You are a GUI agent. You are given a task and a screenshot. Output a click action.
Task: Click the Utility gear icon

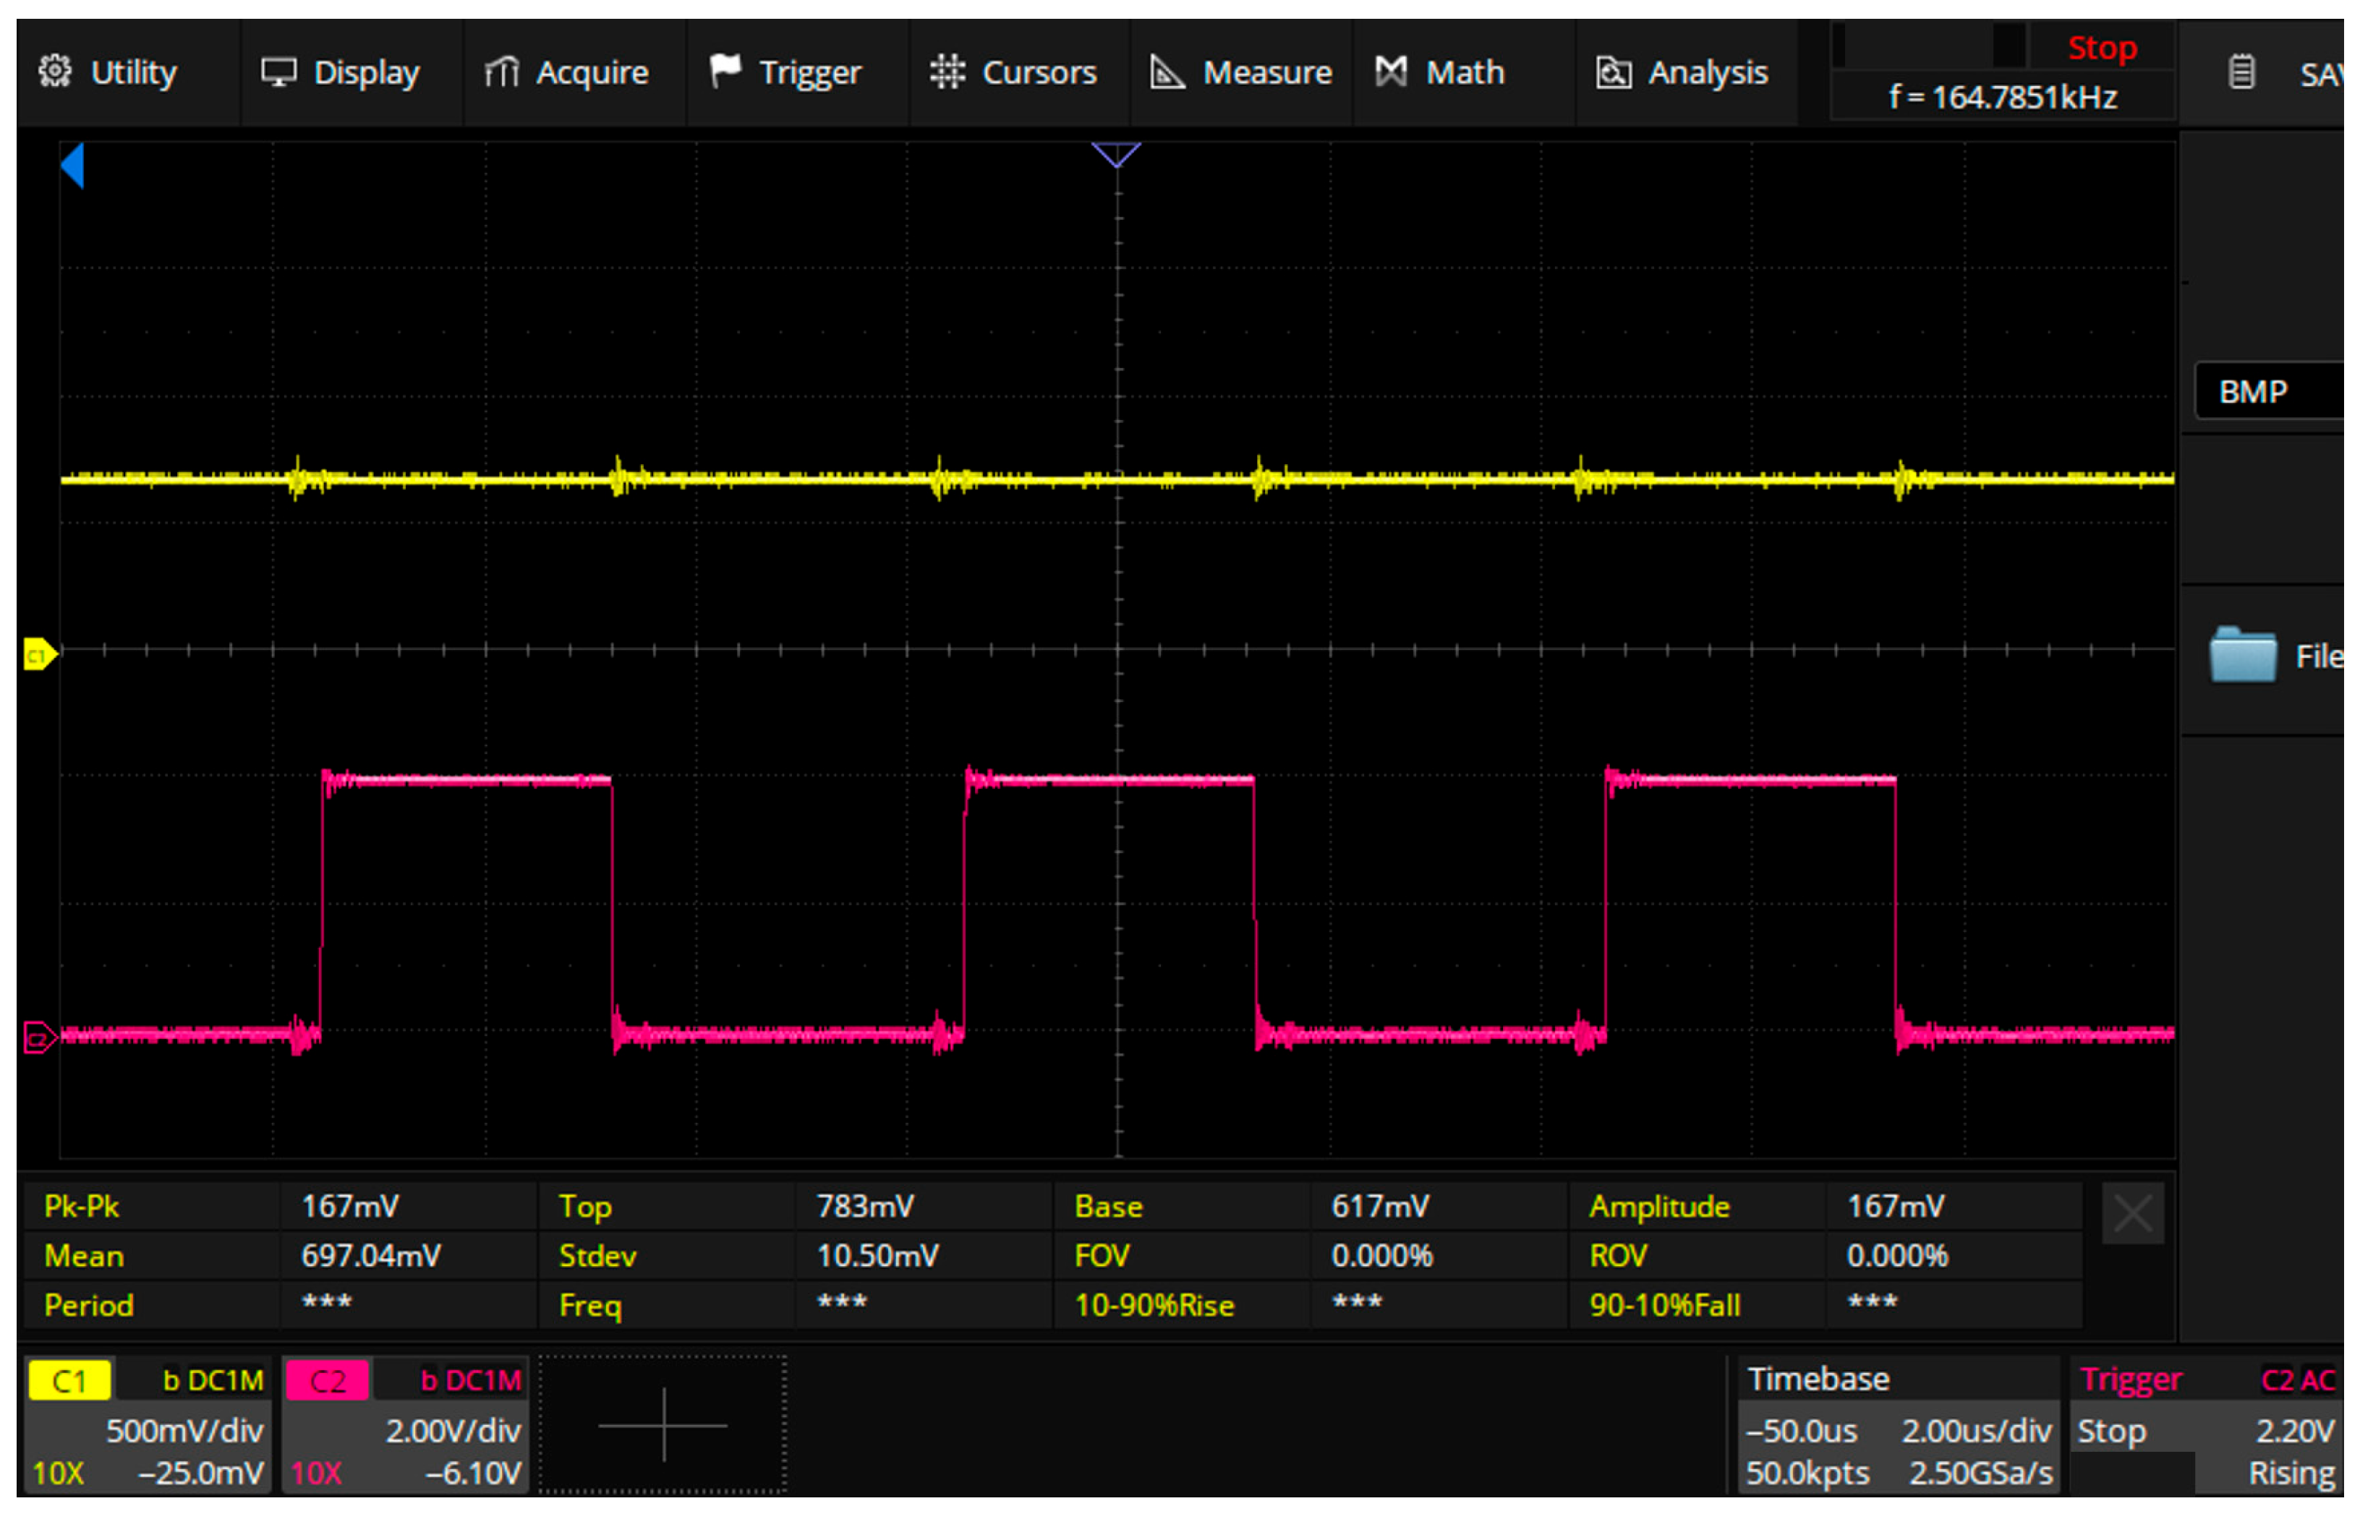[x=55, y=71]
